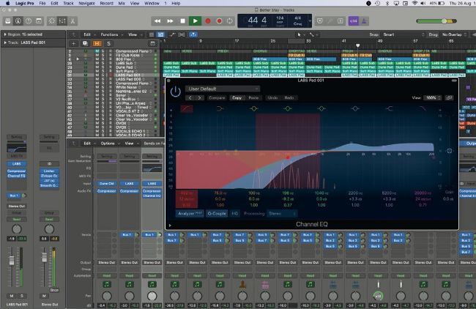This screenshot has width=476, height=309.
Task: Click the Rewind transport button
Action: [x=157, y=21]
